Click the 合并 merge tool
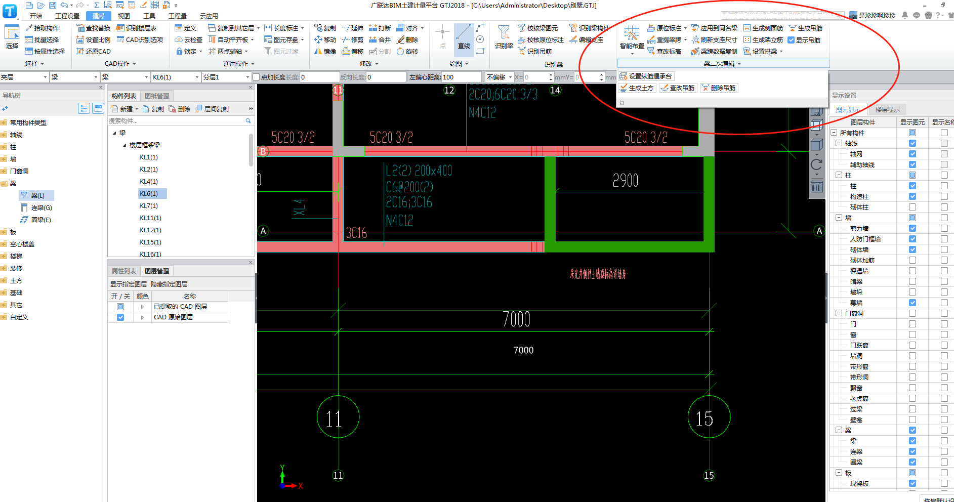The width and height of the screenshot is (954, 502). tap(380, 39)
